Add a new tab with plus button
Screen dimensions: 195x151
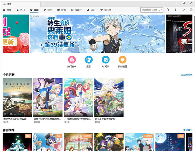[x=43, y=3]
